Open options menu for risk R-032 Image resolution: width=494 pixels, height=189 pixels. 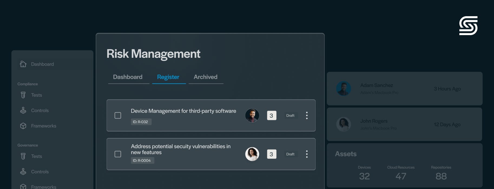[307, 116]
